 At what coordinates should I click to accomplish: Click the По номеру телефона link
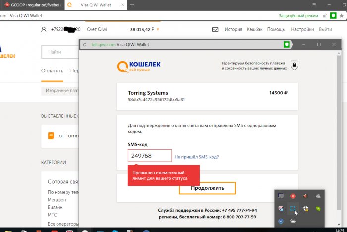pos(63,192)
